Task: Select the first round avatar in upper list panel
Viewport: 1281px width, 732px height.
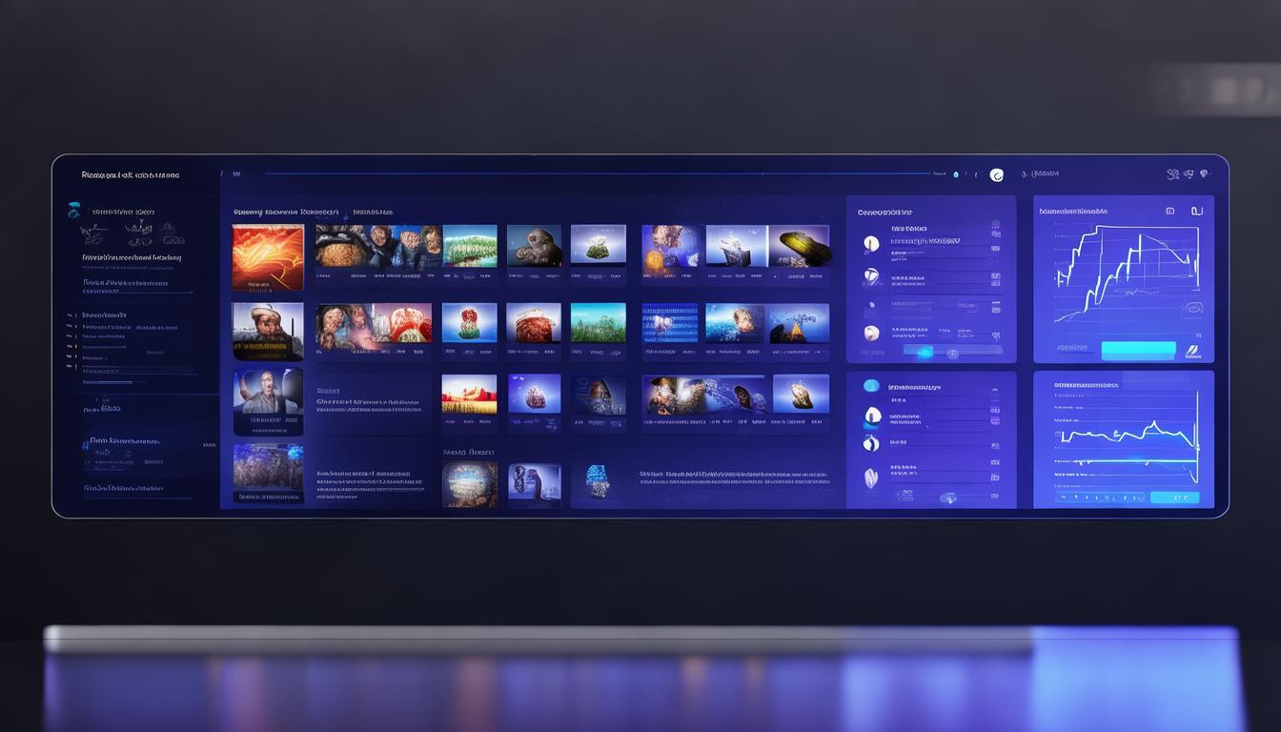Action: (x=871, y=244)
